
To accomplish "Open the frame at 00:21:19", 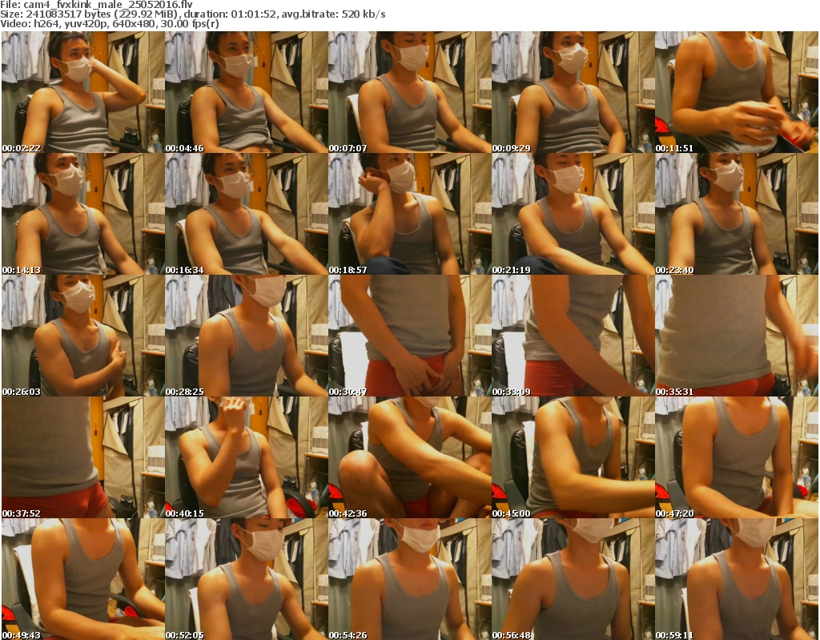I will tap(573, 214).
